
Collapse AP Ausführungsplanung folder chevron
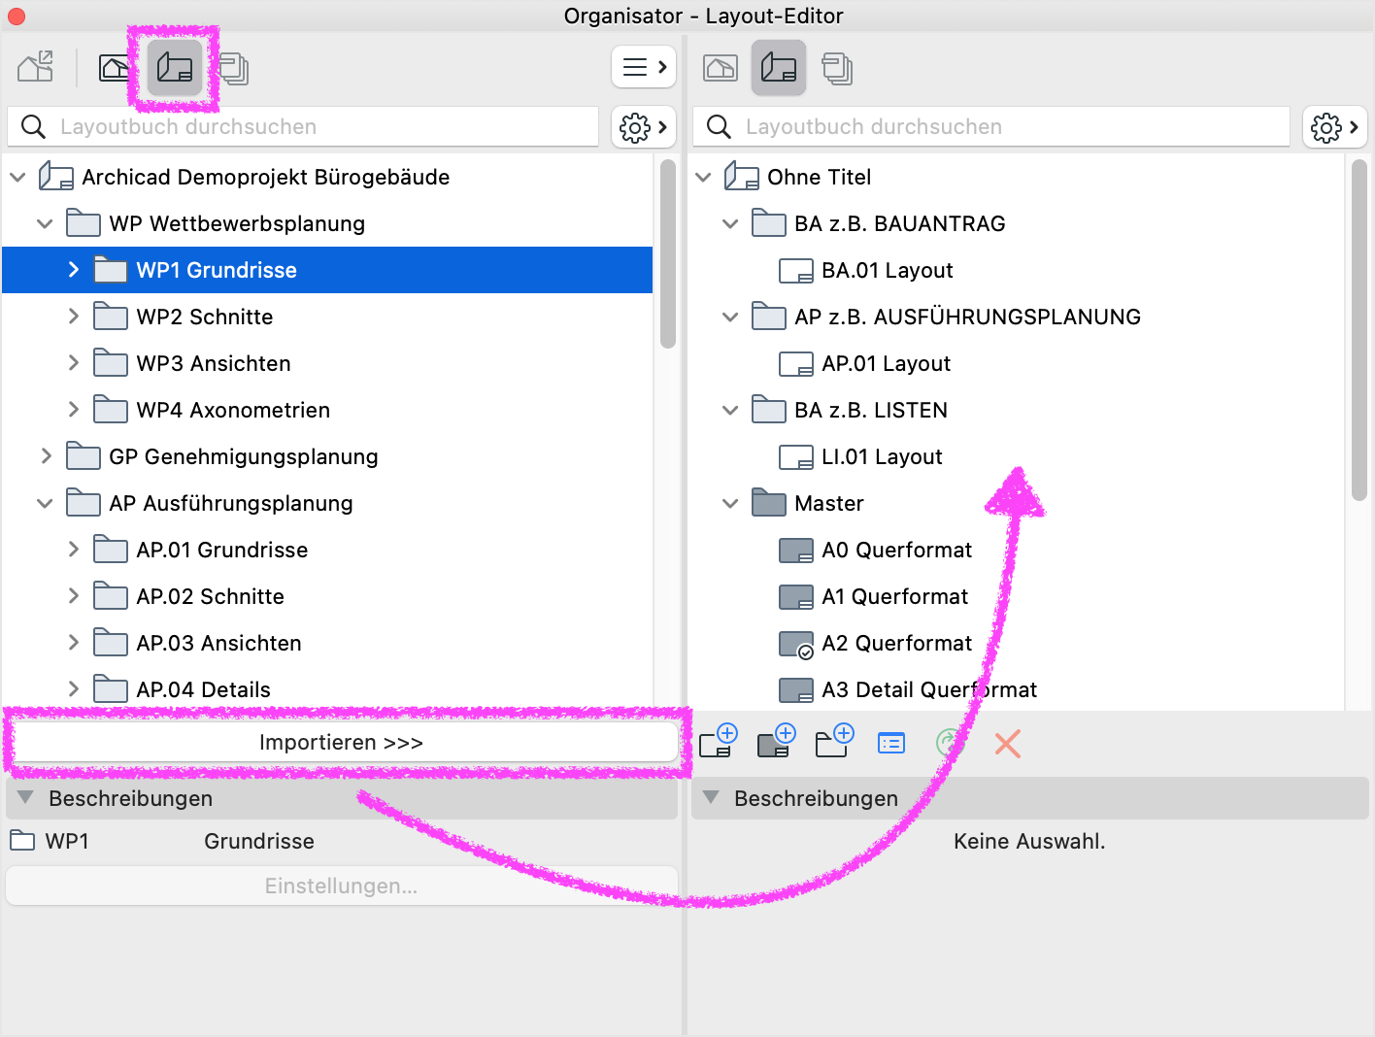click(45, 504)
